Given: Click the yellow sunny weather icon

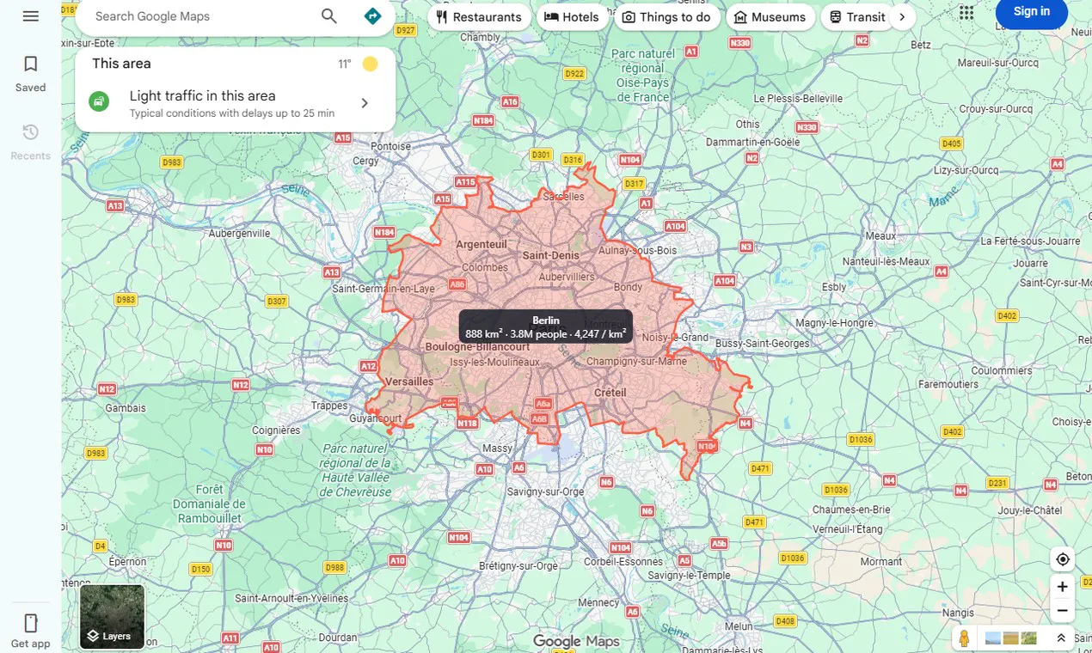Looking at the screenshot, I should click(371, 64).
